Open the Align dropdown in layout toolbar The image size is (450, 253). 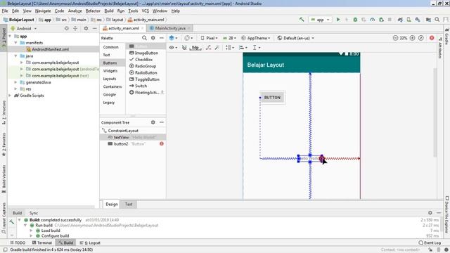[x=243, y=48]
